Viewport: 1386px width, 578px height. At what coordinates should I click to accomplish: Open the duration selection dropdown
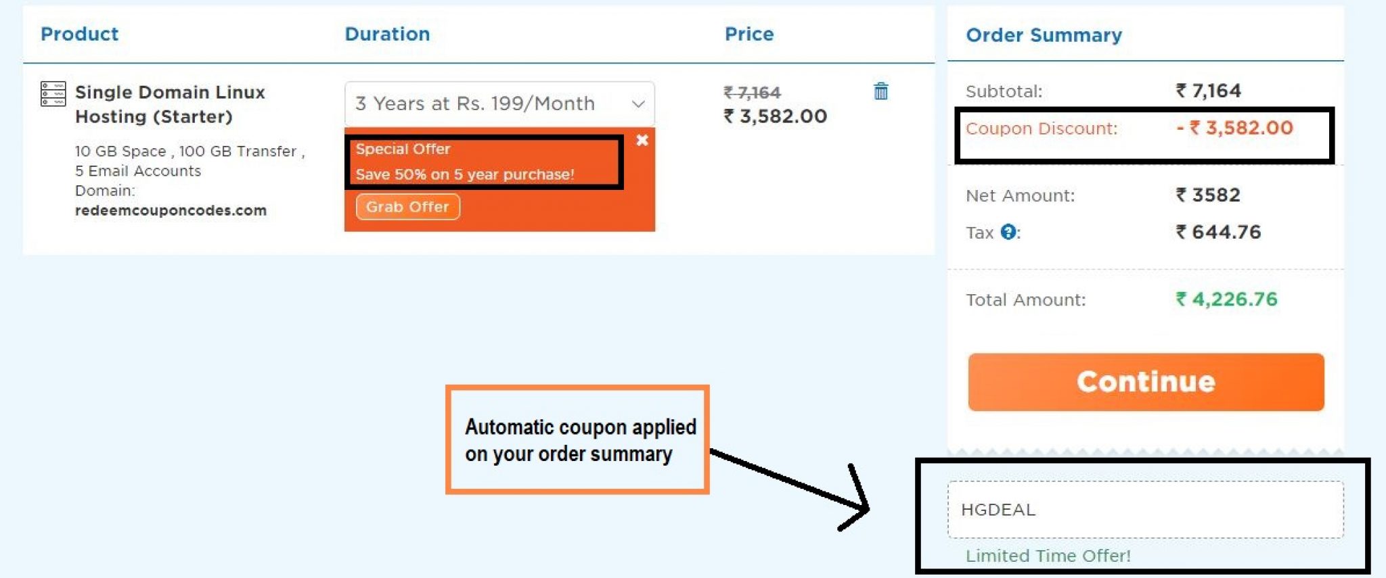[x=499, y=103]
